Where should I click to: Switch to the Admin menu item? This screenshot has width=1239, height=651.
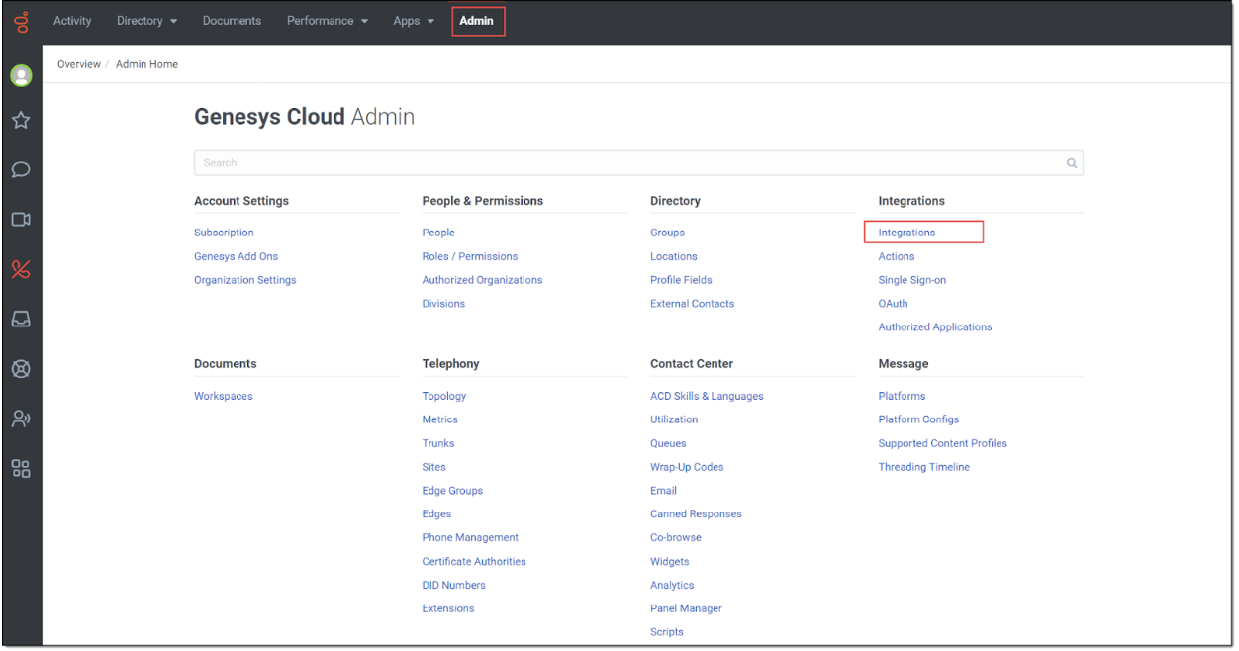pos(478,20)
